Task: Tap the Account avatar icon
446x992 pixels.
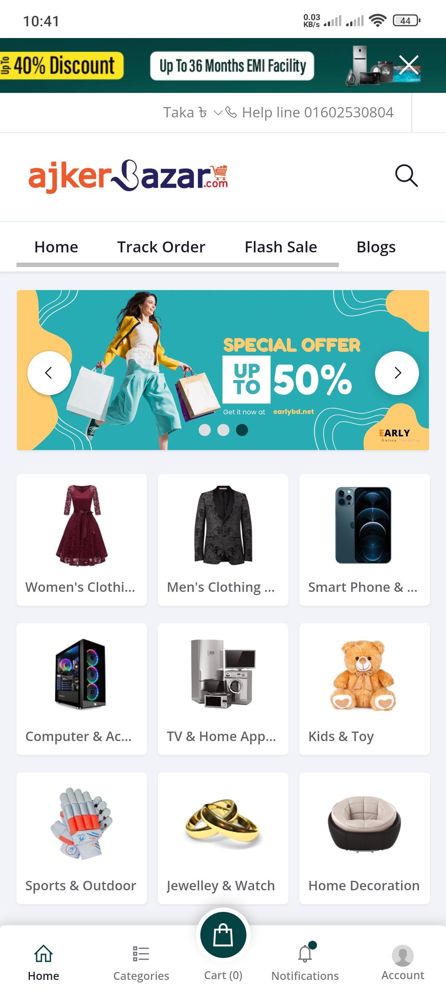Action: [402, 955]
